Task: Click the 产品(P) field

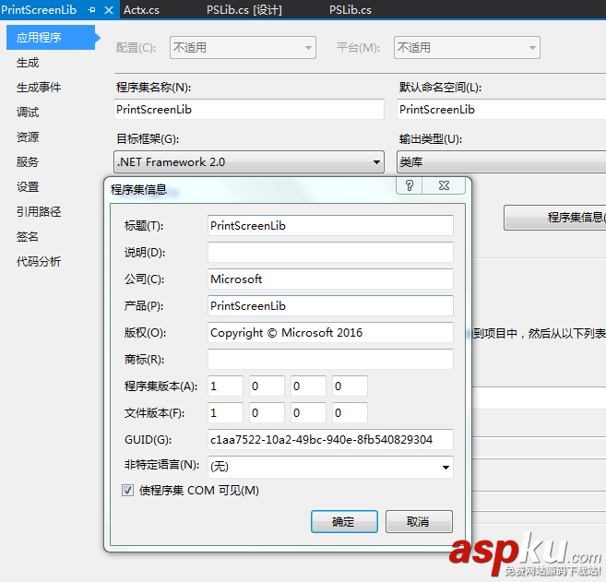Action: [330, 306]
